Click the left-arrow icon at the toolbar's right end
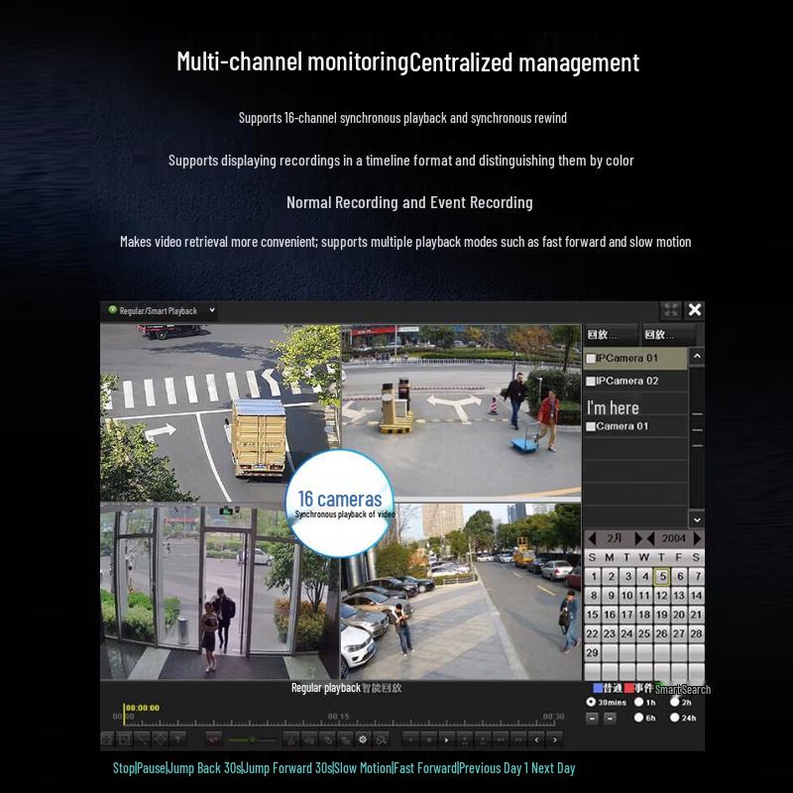This screenshot has height=793, width=793. click(536, 739)
